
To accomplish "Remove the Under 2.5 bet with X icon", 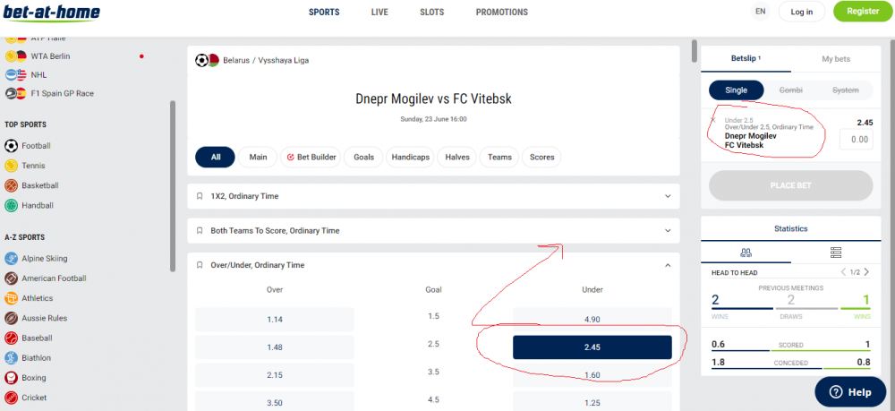I will point(713,120).
